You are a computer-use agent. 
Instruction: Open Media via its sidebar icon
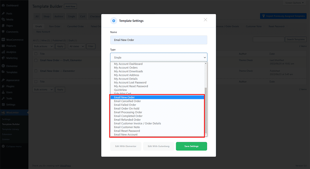point(3,19)
